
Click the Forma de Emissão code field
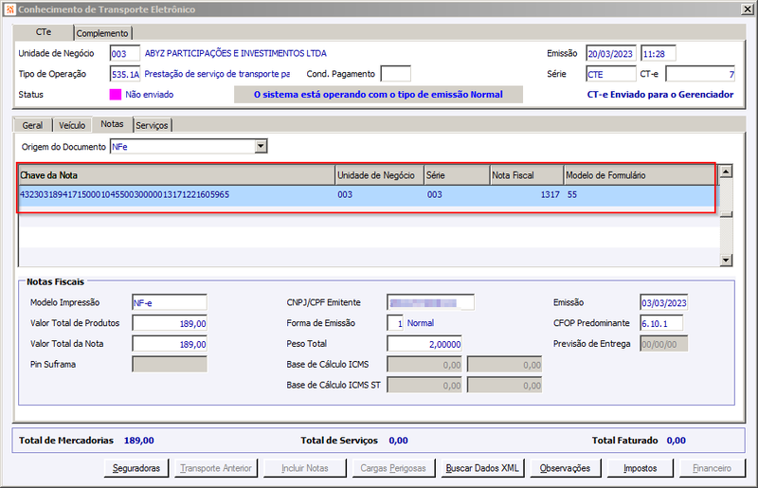tap(395, 323)
